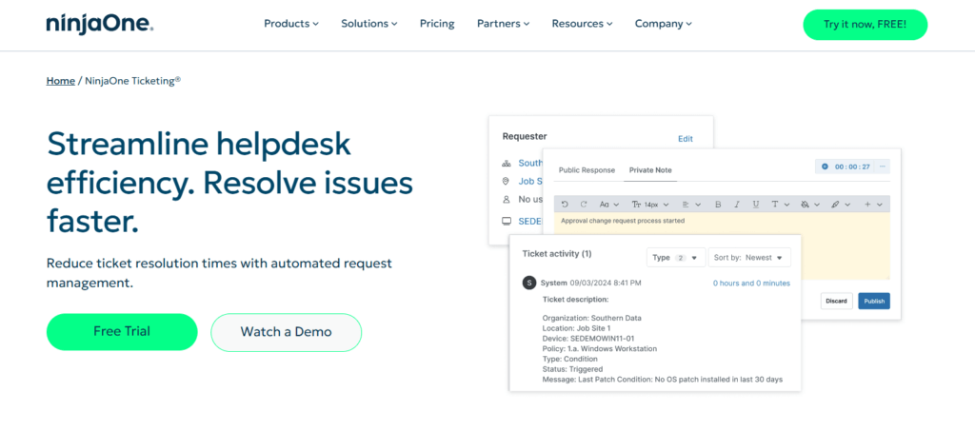Click the 'NinjaOne Ticketing' breadcrumb text
The height and width of the screenshot is (431, 975).
point(132,81)
